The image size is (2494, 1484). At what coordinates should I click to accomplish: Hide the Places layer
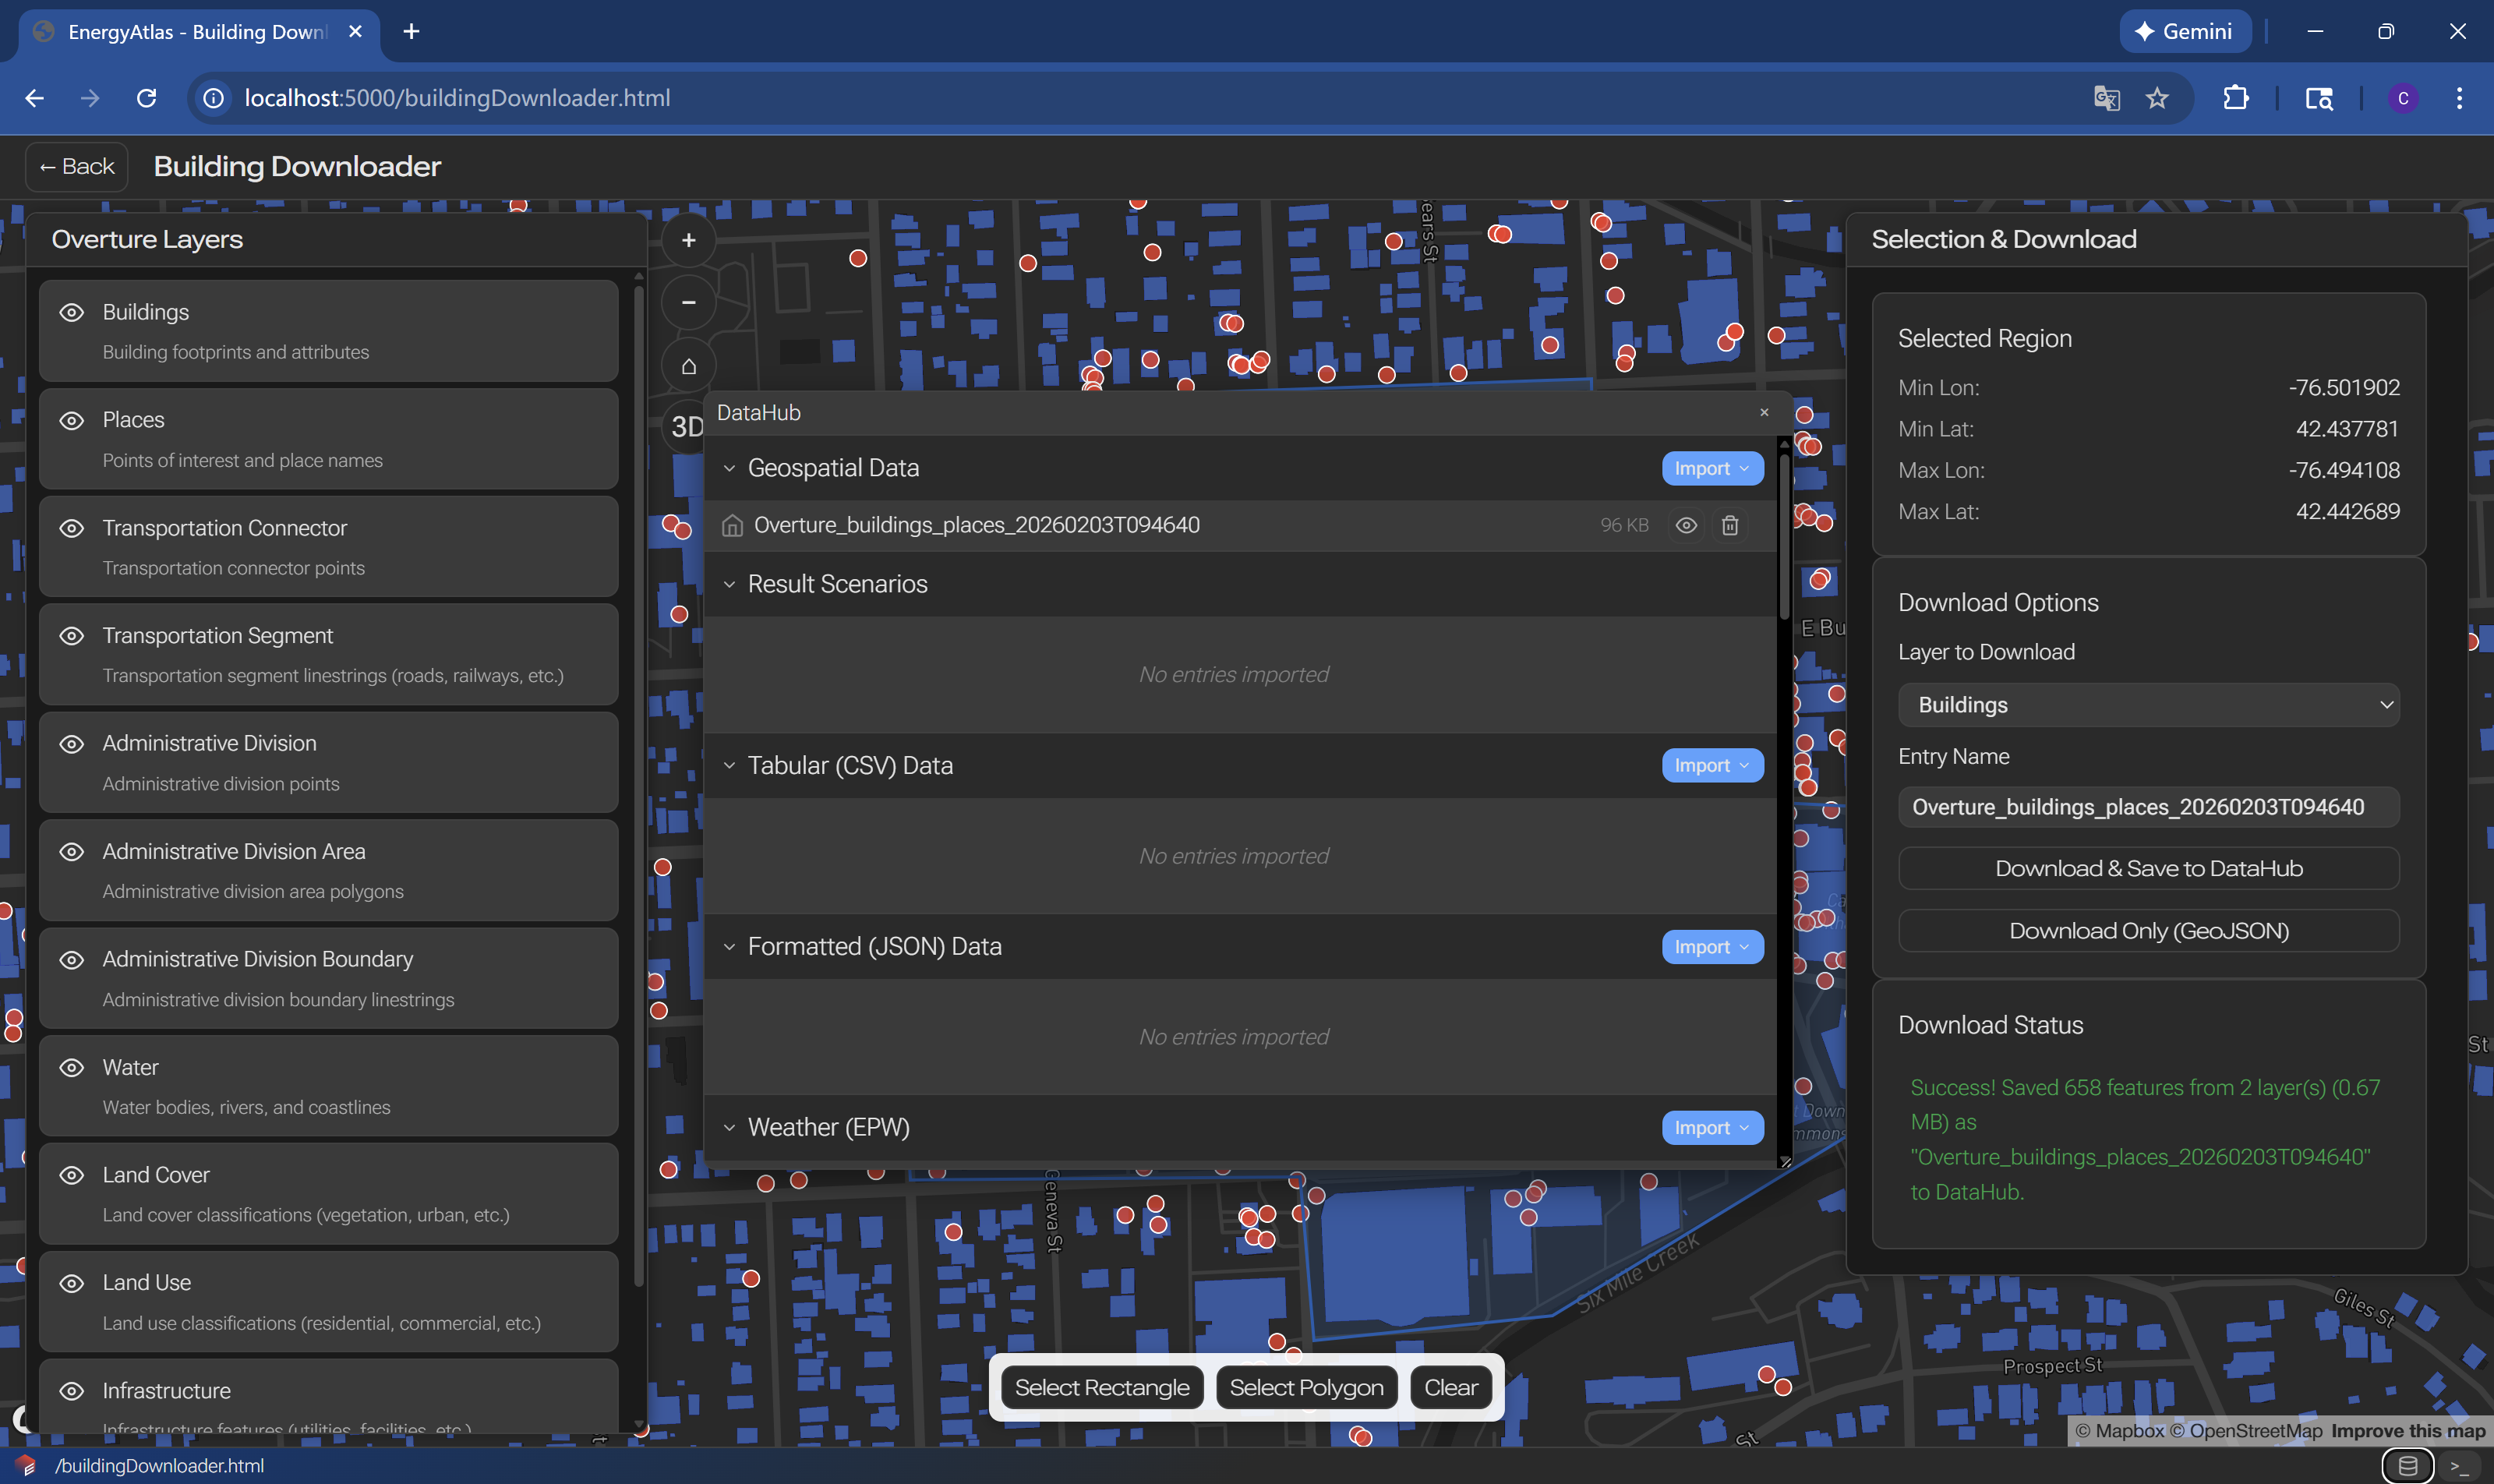coord(71,420)
